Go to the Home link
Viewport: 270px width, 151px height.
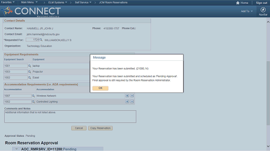click(x=244, y=3)
